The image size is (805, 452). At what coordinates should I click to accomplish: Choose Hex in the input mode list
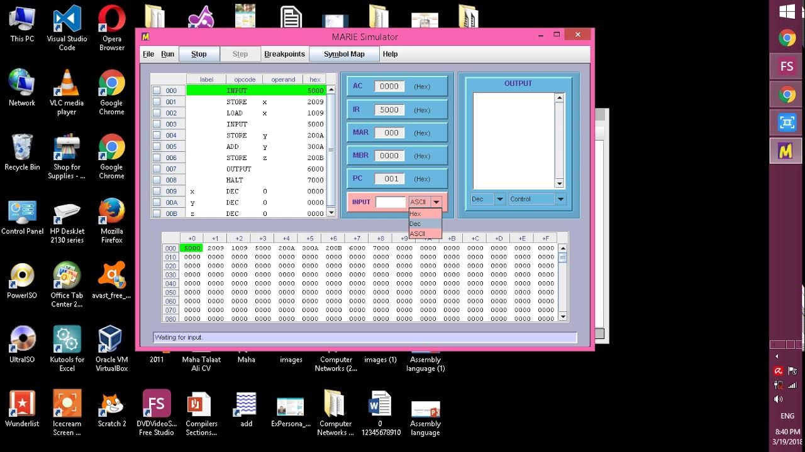(425, 214)
